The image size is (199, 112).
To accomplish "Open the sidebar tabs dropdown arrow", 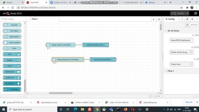I will pyautogui.click(x=197, y=19).
